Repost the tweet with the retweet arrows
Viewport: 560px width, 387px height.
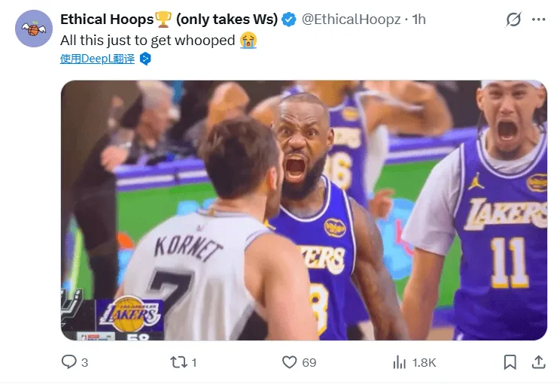click(178, 362)
